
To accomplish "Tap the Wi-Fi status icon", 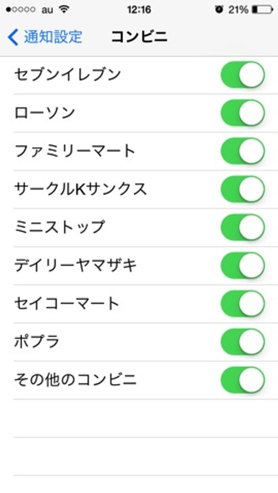I will click(64, 10).
